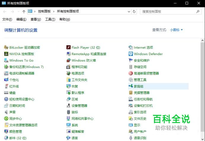
Task: Click the 所有控制面板项 breadcrumb
Action: 68,11
